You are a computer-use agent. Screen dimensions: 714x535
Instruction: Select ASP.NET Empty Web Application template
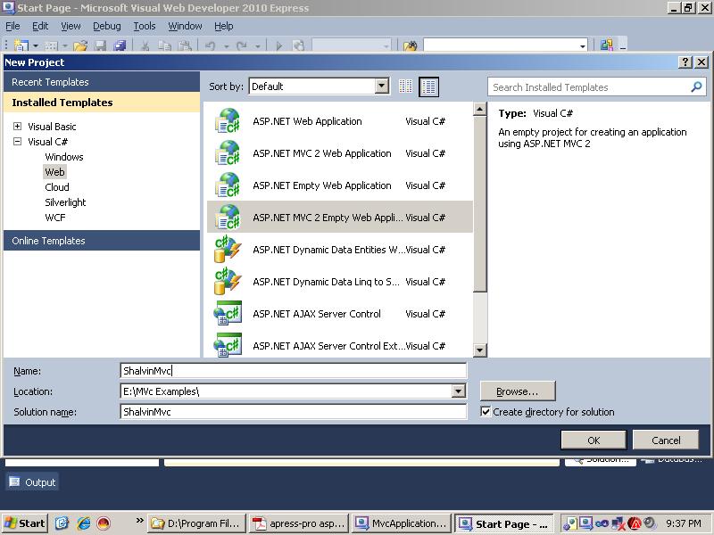[x=340, y=185]
